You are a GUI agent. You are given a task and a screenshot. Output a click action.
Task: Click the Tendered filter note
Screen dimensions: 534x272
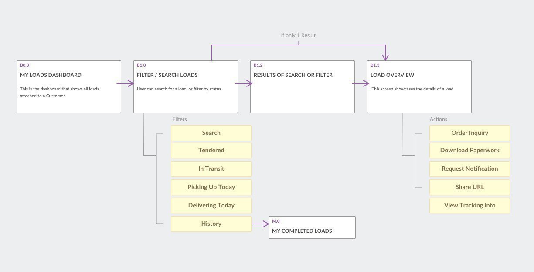tap(211, 151)
